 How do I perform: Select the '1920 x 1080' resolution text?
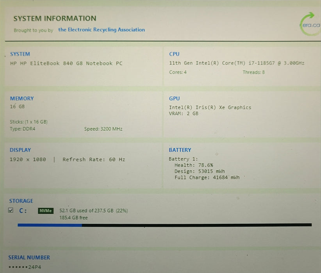(28, 160)
